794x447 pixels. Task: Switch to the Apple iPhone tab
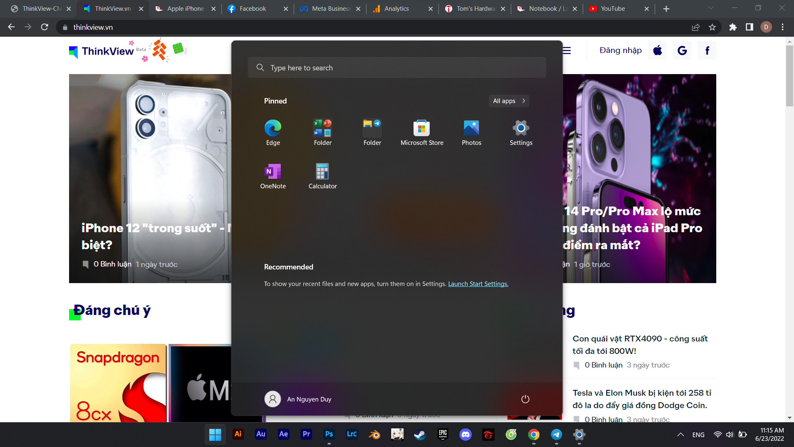pyautogui.click(x=186, y=9)
